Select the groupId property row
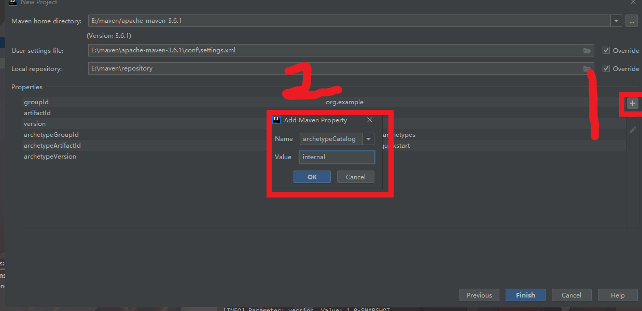 click(324, 102)
